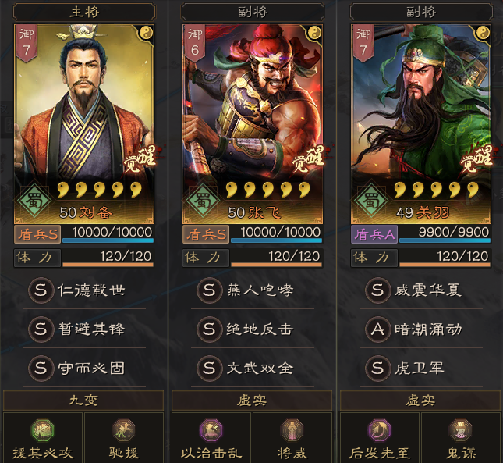Click 关羽's portrait card
503x463 pixels.
(420, 124)
